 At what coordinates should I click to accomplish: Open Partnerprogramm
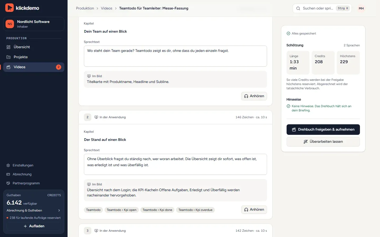click(x=34, y=183)
